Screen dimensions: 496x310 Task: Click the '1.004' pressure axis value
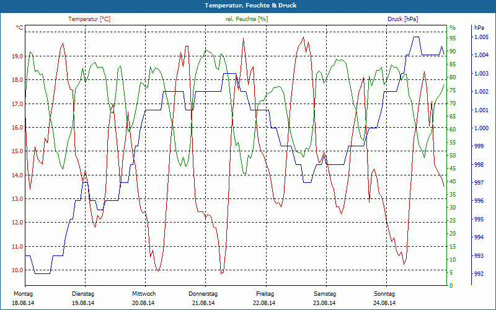[x=482, y=55]
